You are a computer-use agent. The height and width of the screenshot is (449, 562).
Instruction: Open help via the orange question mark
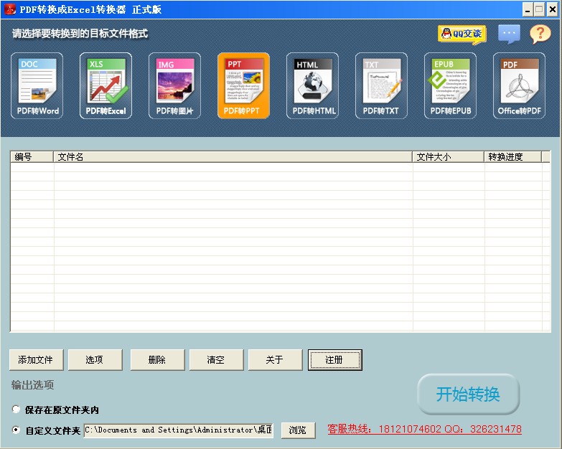coord(540,34)
